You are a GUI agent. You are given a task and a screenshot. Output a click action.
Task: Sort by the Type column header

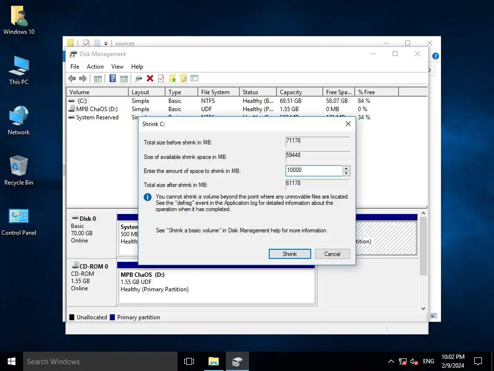point(181,92)
